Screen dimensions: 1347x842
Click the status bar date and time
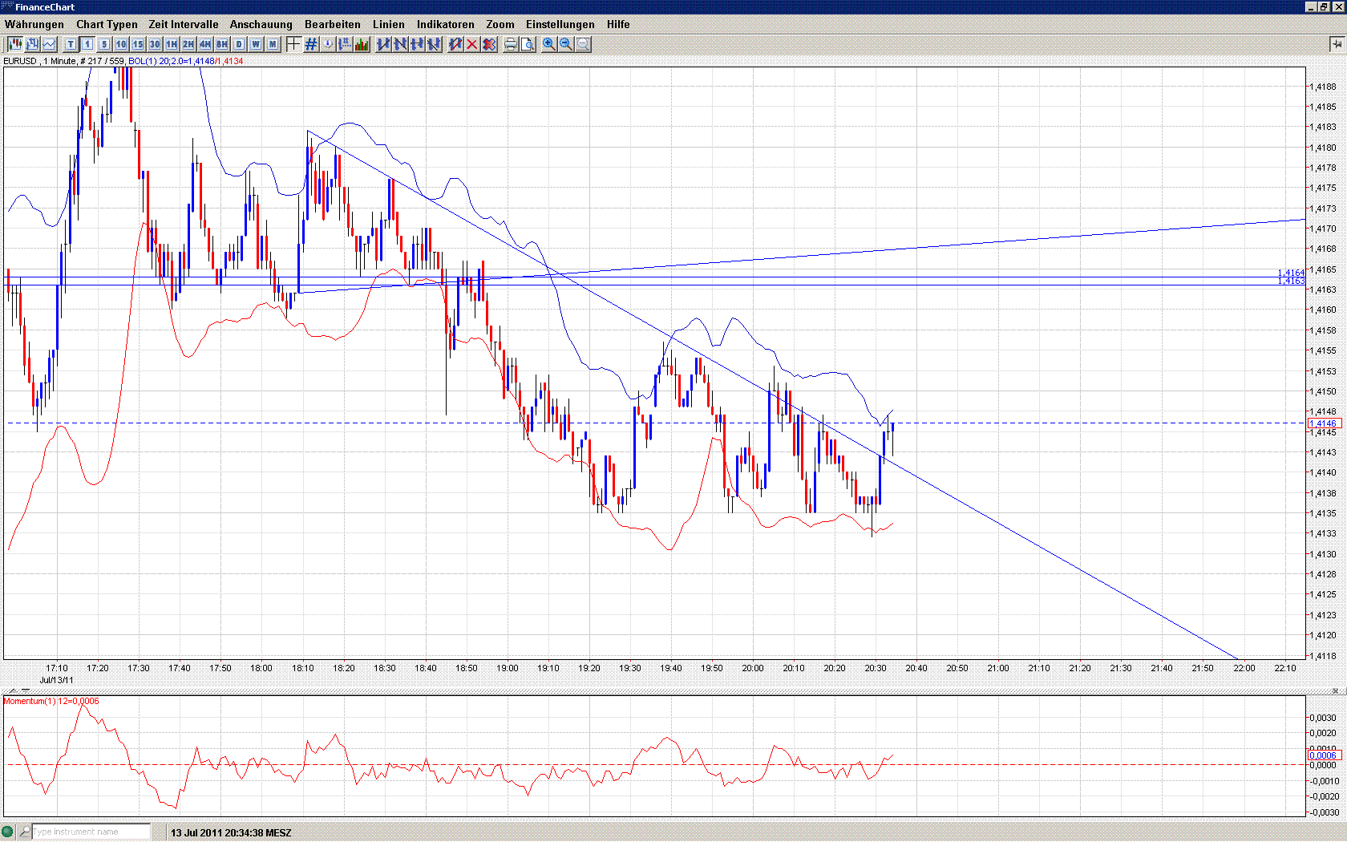[x=231, y=832]
